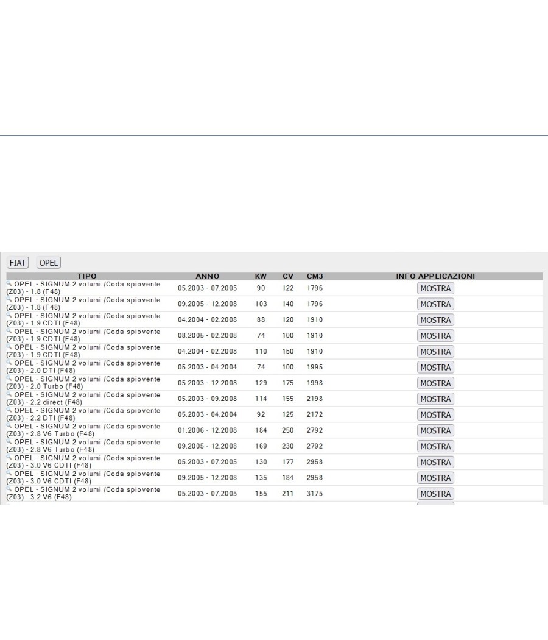Viewport: 548px width, 640px height.
Task: Show applications for 1.9 CDTI 74 KW
Action: [x=435, y=335]
